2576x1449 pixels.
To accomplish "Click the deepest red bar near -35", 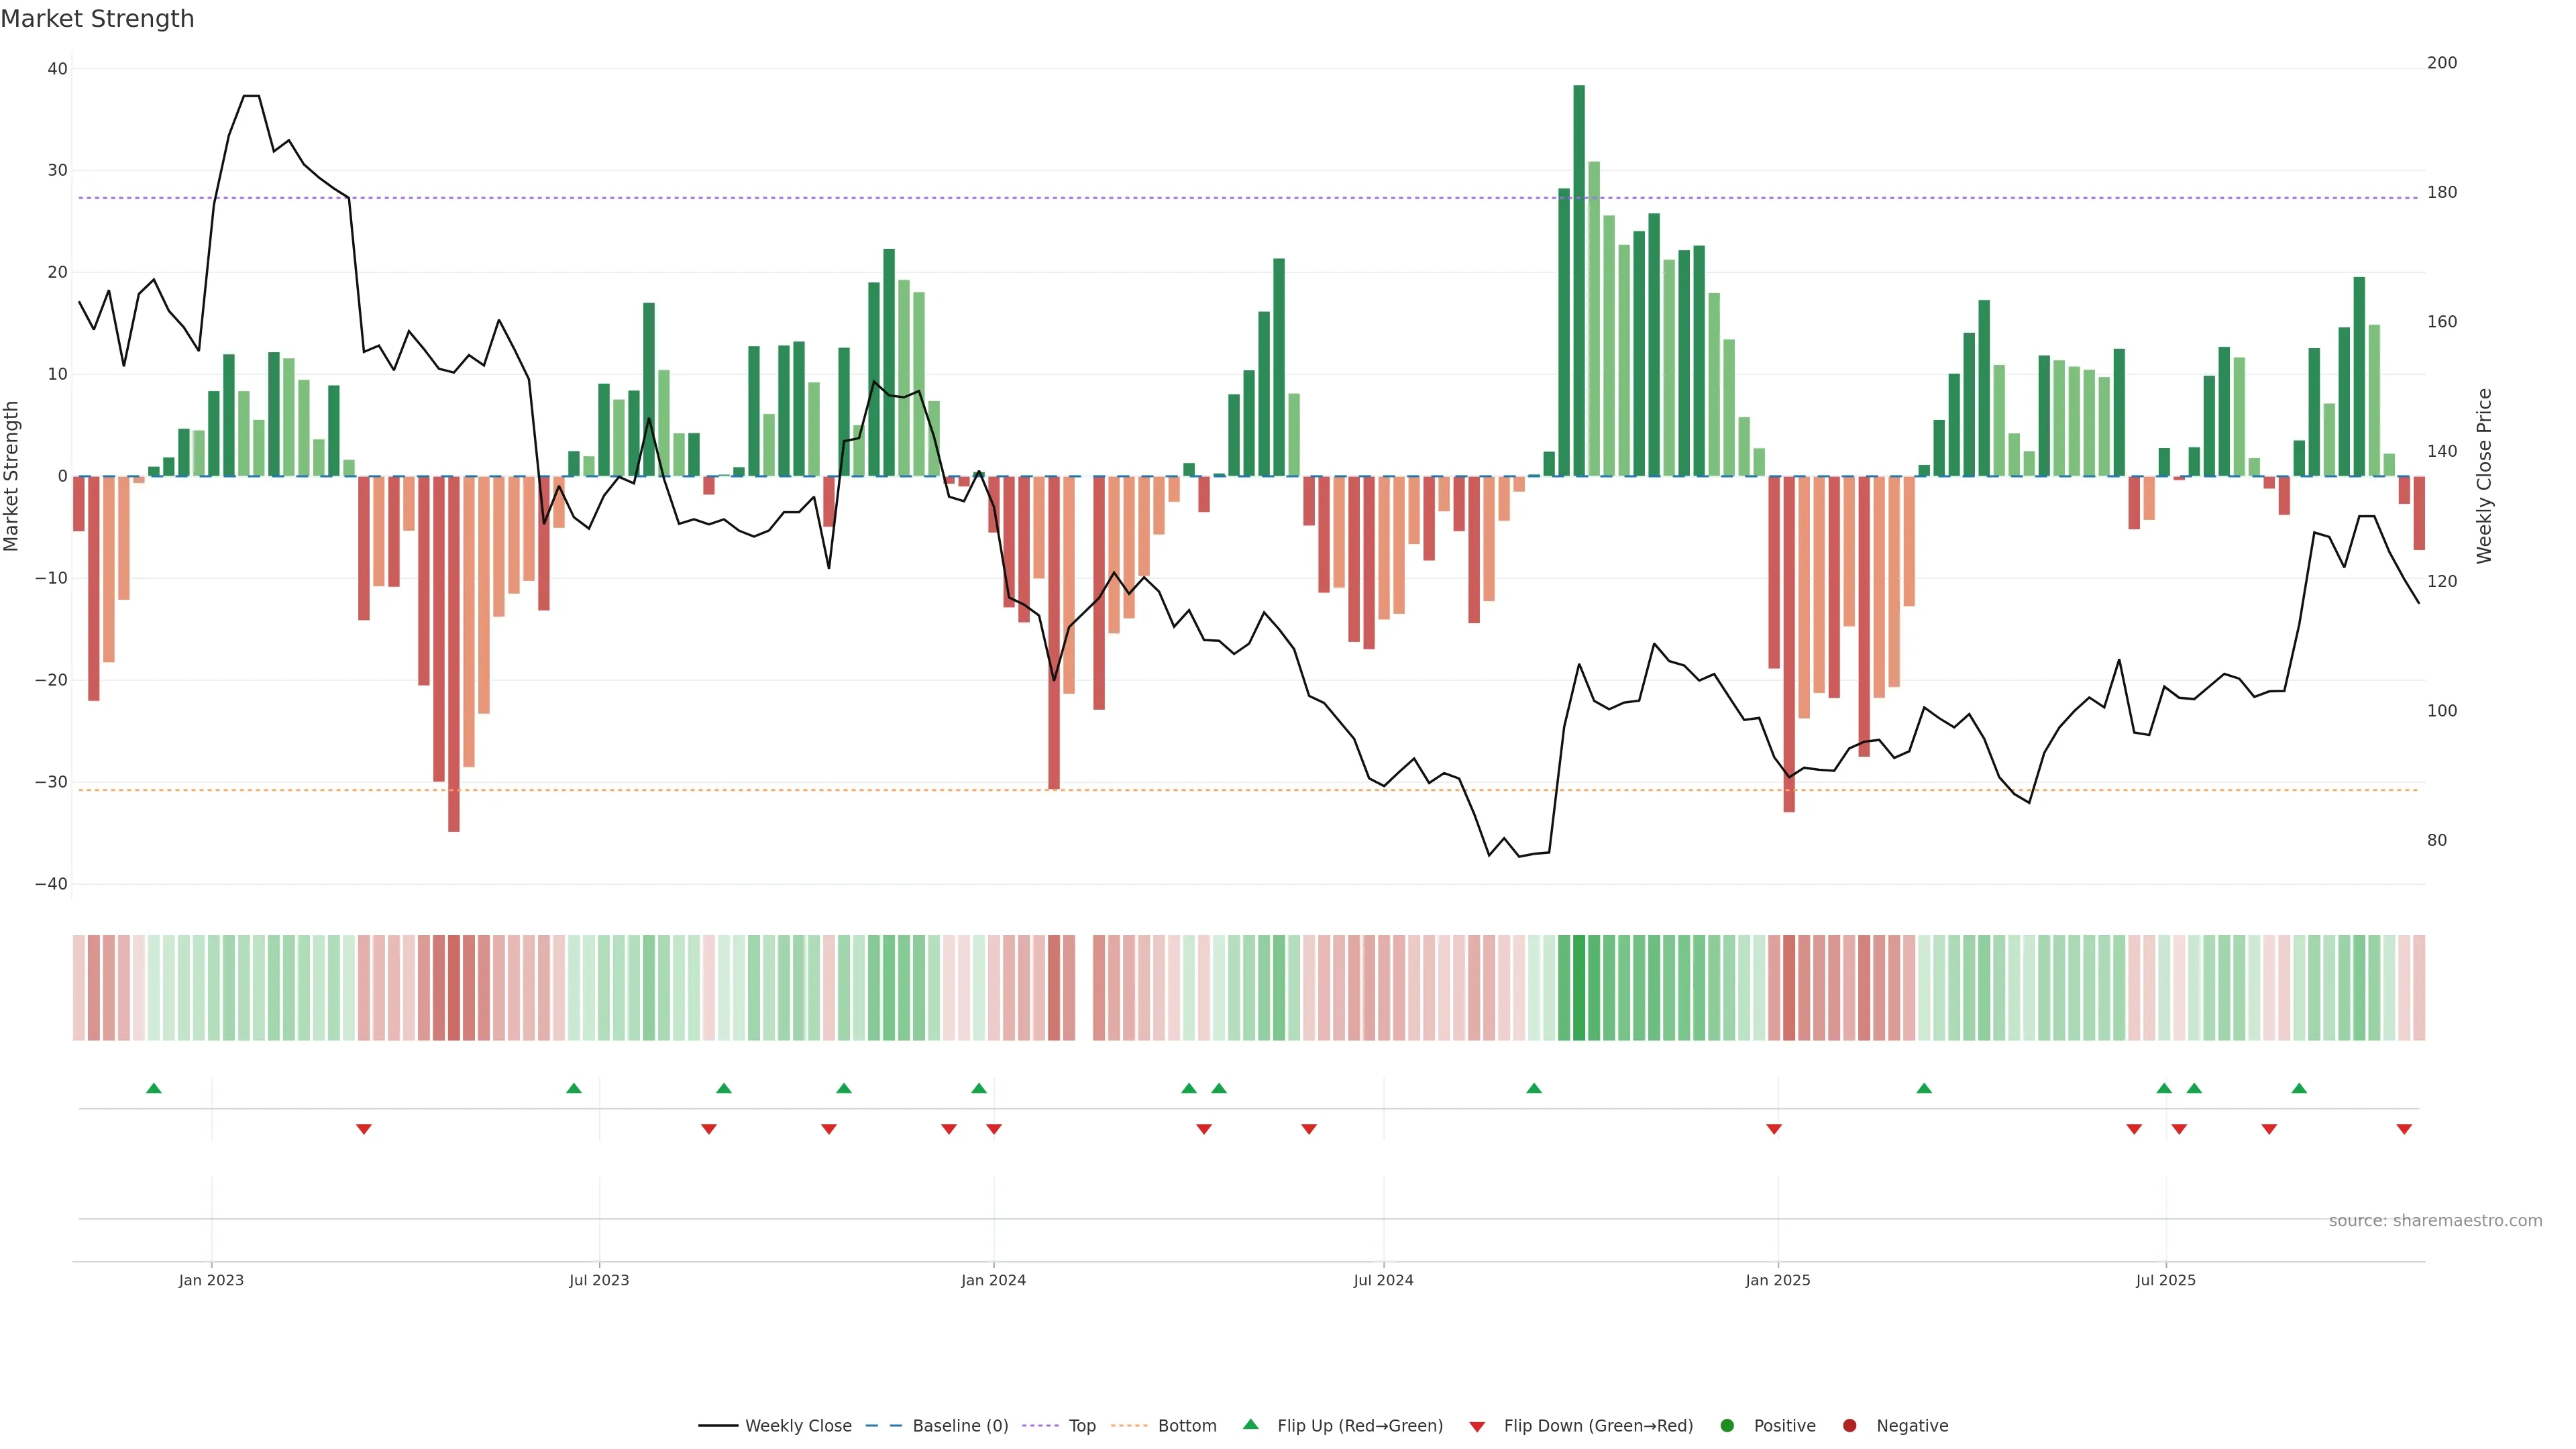I will coord(454,653).
